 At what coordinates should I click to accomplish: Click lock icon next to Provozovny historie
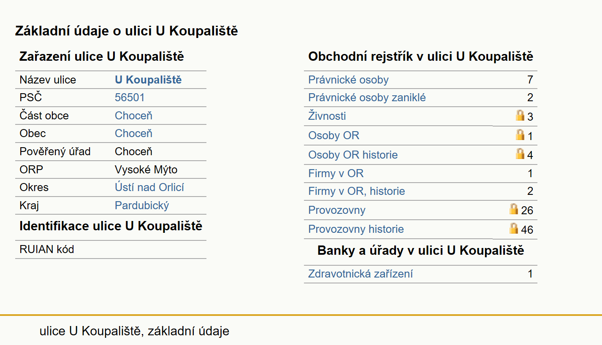point(514,228)
